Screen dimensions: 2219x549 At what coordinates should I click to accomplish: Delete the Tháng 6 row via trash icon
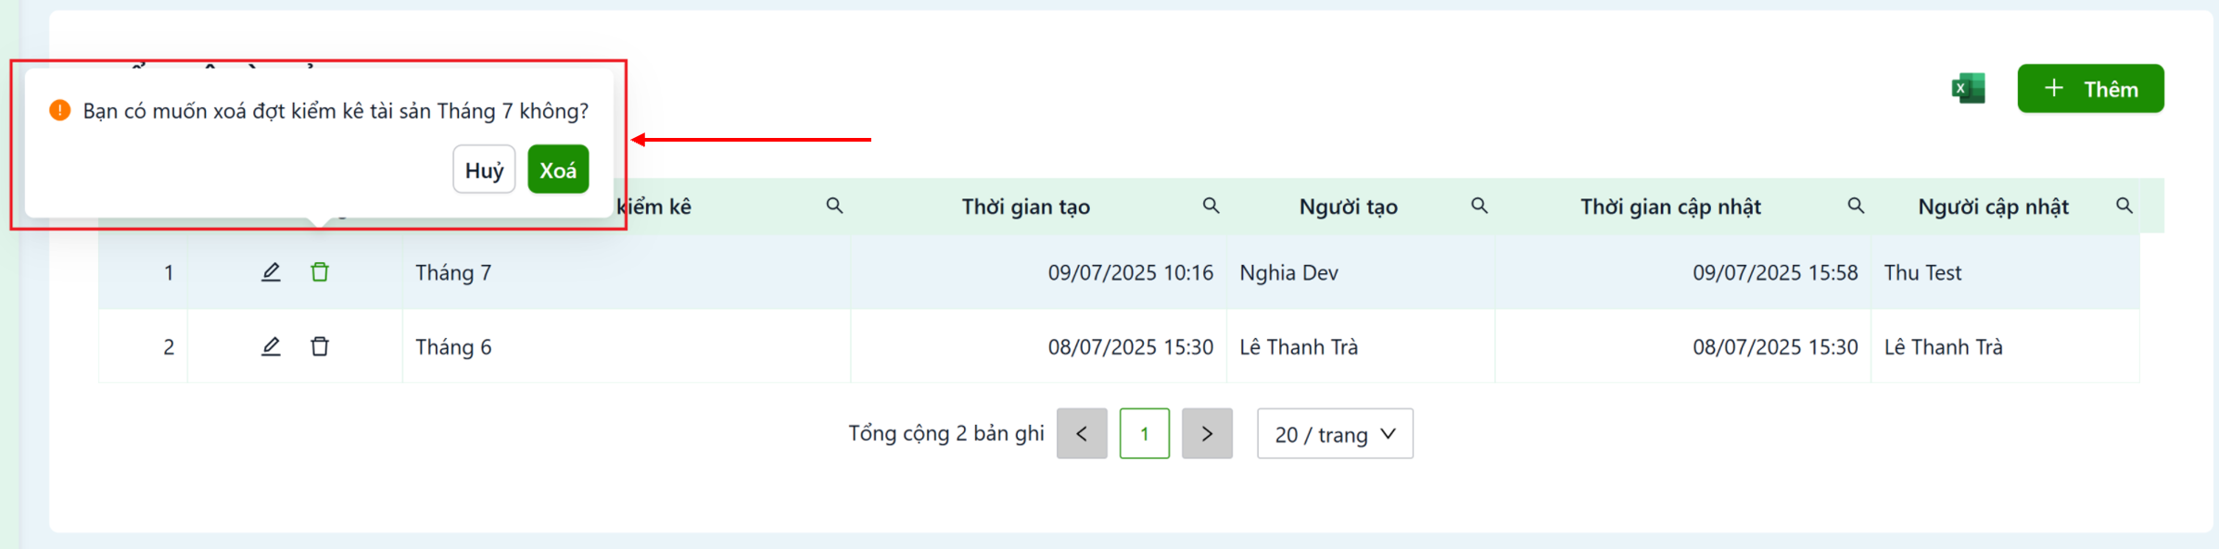pyautogui.click(x=320, y=346)
